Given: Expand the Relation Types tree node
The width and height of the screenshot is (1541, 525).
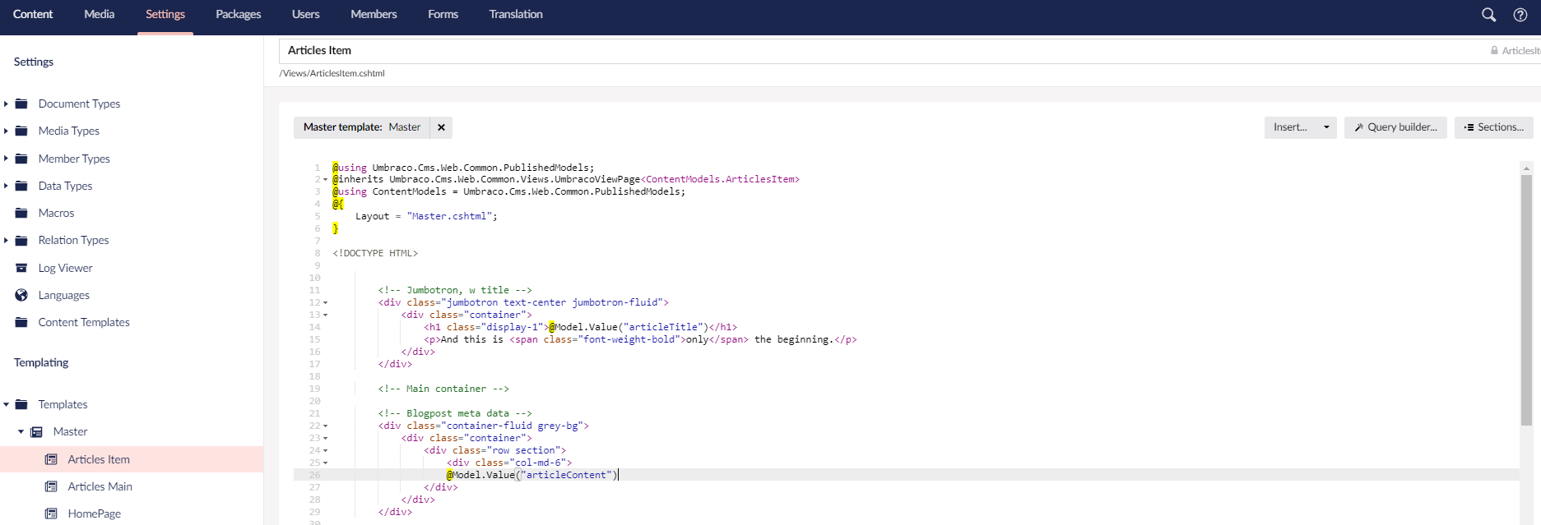Looking at the screenshot, I should coord(6,240).
